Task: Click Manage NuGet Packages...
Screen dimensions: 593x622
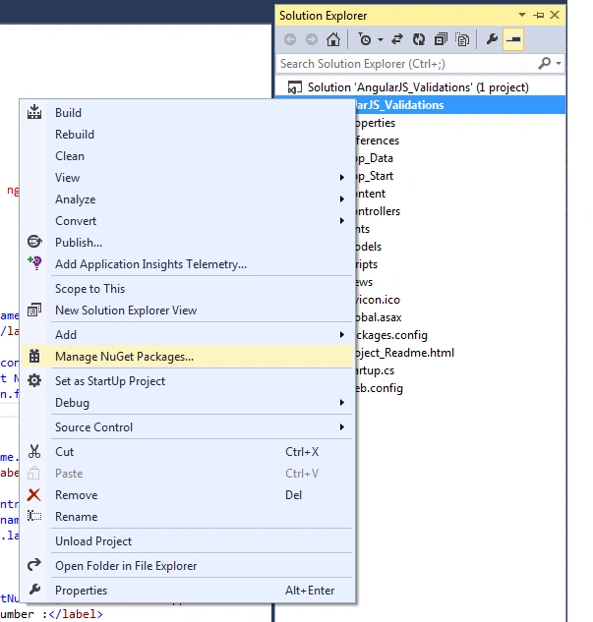Action: click(x=188, y=357)
